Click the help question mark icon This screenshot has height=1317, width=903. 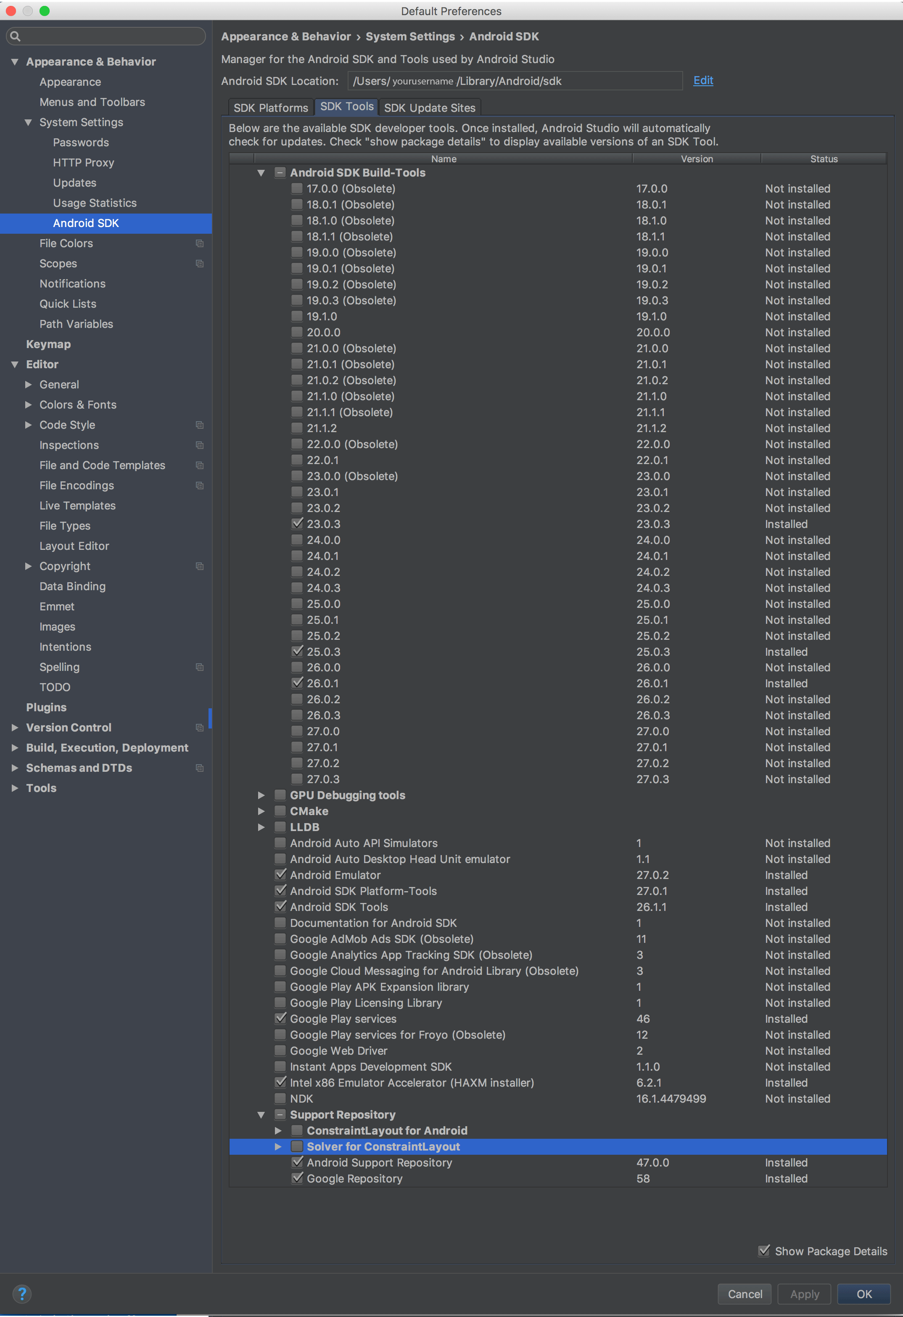21,1294
